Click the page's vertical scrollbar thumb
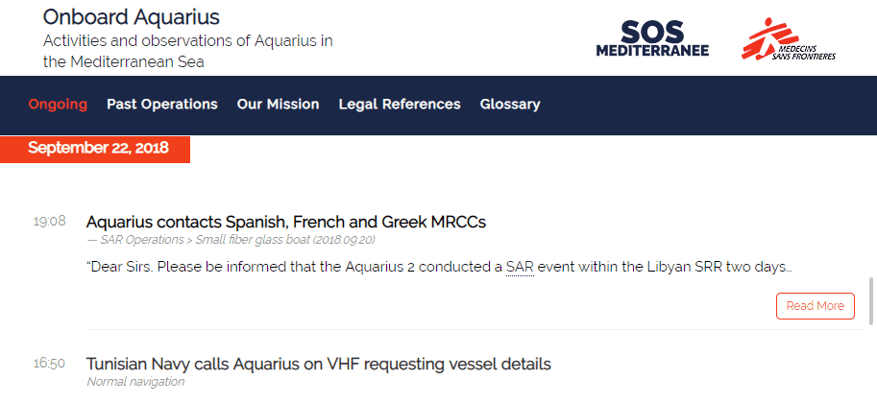This screenshot has width=877, height=403. coord(870,301)
